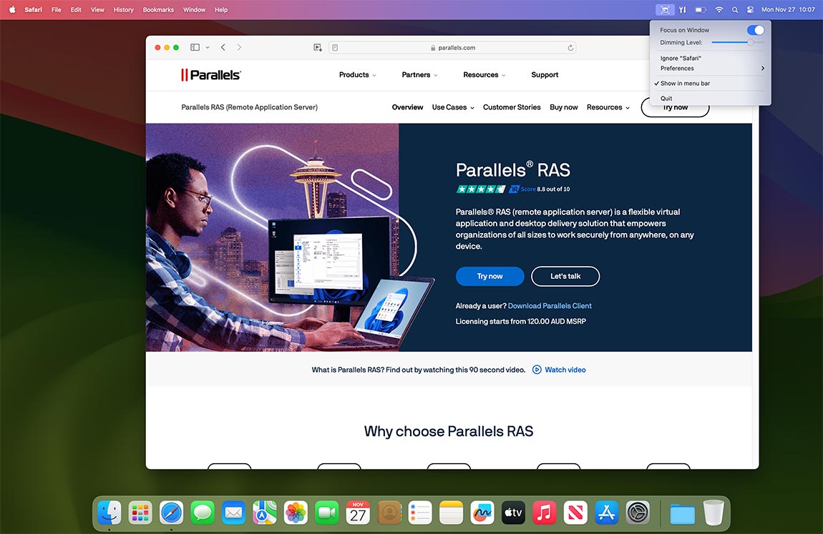This screenshot has width=823, height=534.
Task: Launch Freeform from the Dock
Action: click(x=482, y=513)
